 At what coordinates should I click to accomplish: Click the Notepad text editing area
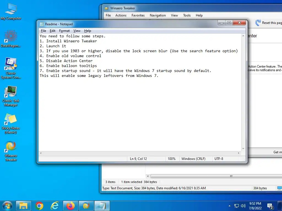point(140,92)
